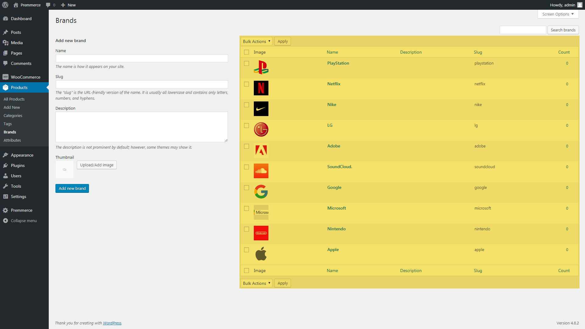Open the comments bubble icon in admin bar
The width and height of the screenshot is (585, 329).
pyautogui.click(x=48, y=5)
